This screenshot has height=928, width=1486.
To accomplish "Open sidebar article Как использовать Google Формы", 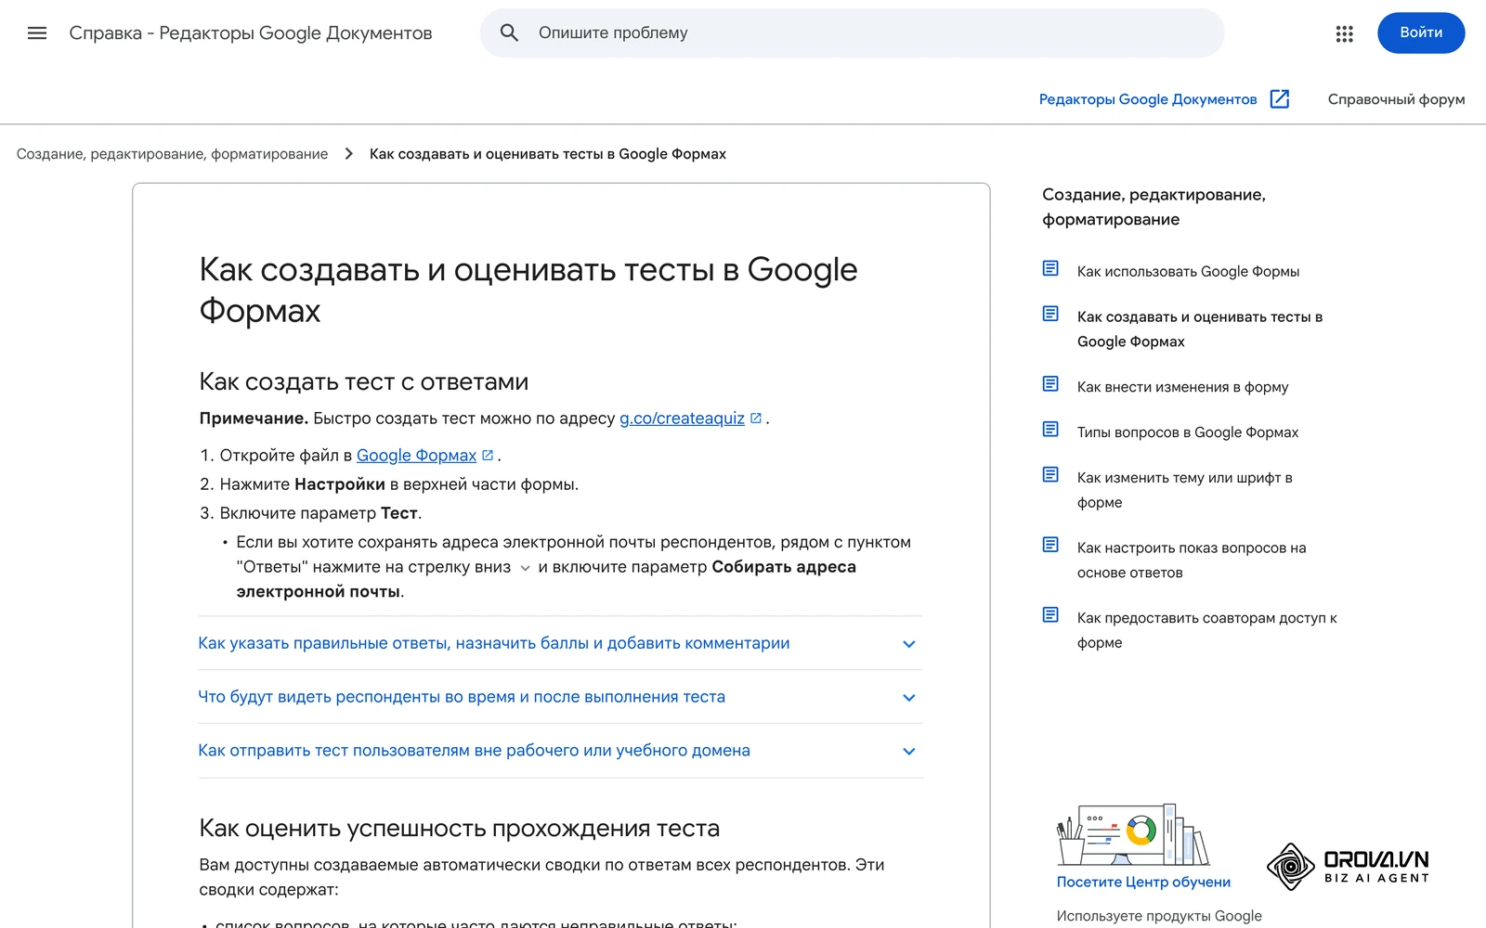I will tap(1188, 272).
